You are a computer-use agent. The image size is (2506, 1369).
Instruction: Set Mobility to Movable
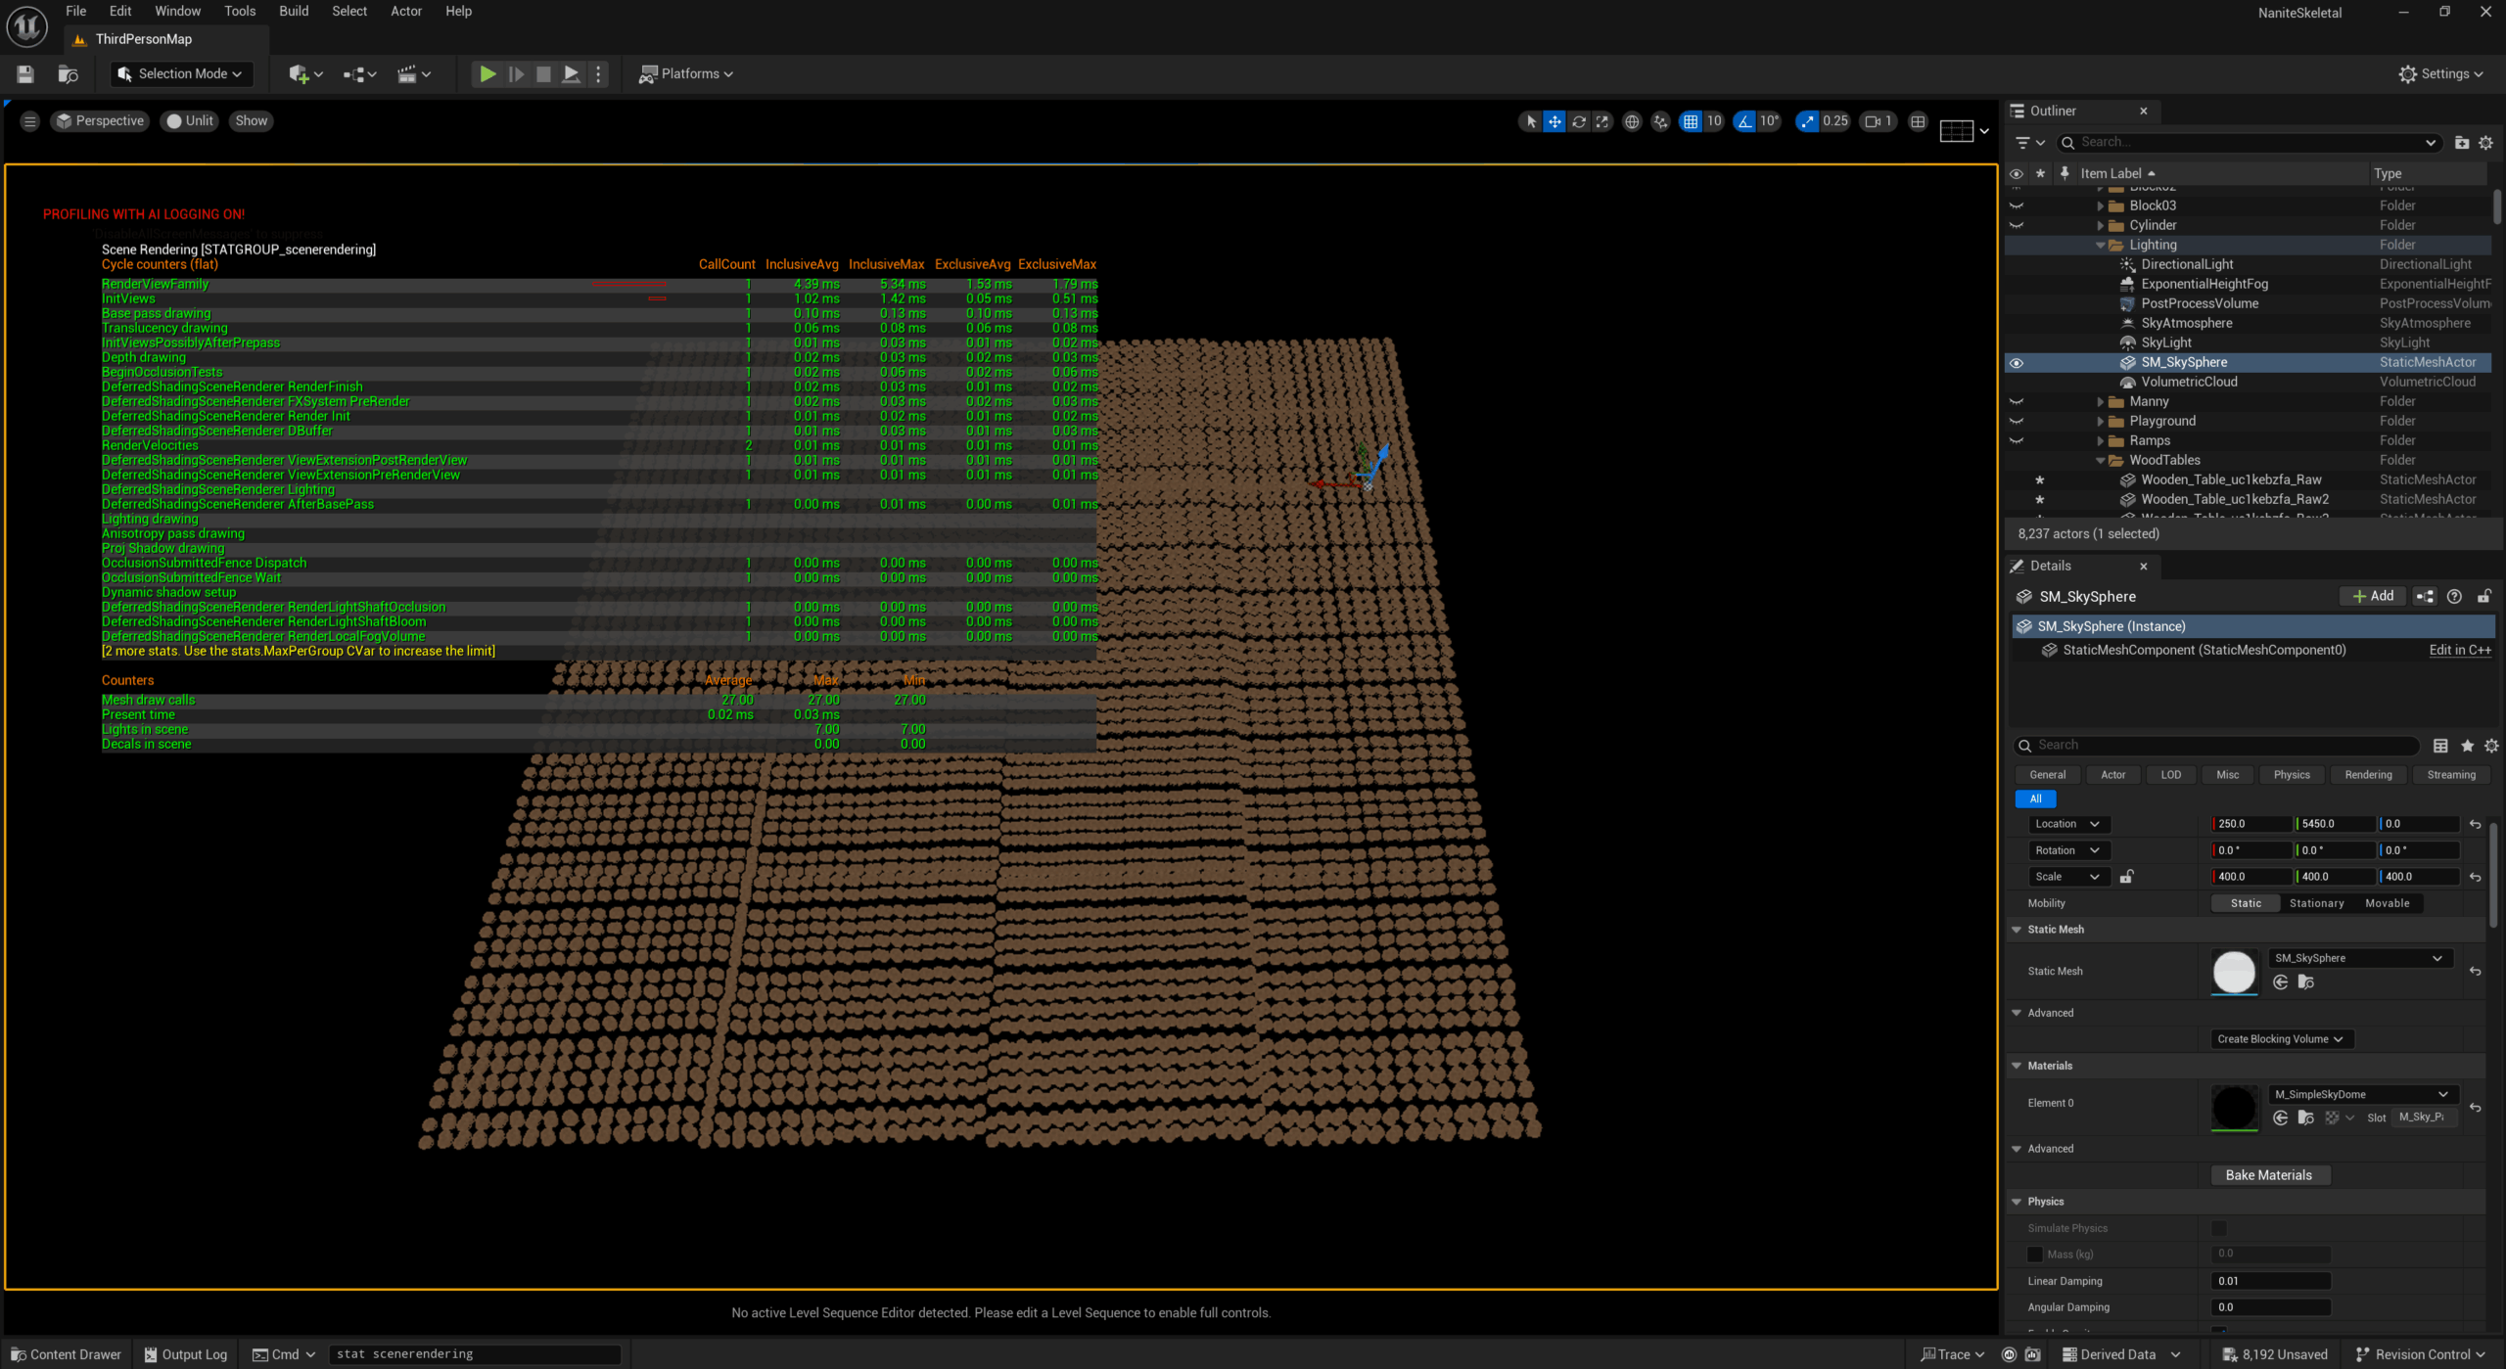pos(2387,903)
